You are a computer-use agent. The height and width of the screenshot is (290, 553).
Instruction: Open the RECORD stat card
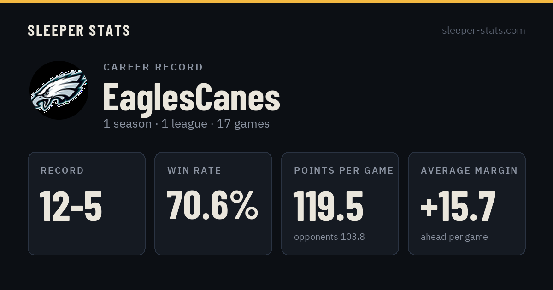pos(87,203)
